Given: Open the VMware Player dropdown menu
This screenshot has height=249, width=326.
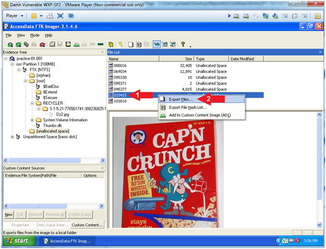Looking at the screenshot, I should (14, 16).
